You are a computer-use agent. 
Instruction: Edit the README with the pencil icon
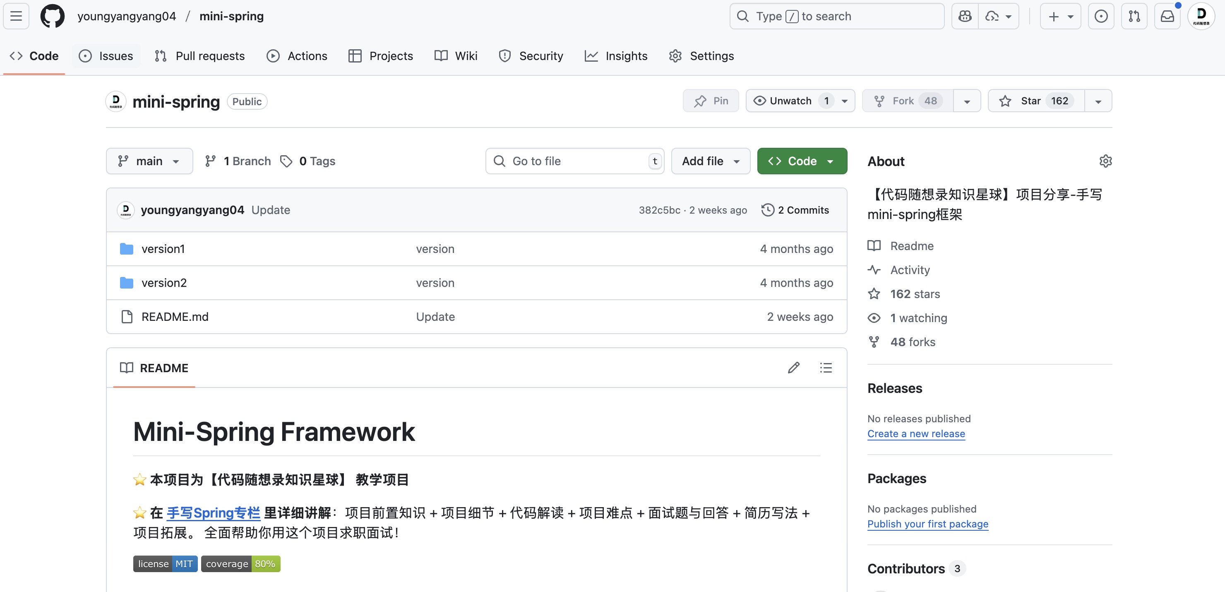pos(793,367)
